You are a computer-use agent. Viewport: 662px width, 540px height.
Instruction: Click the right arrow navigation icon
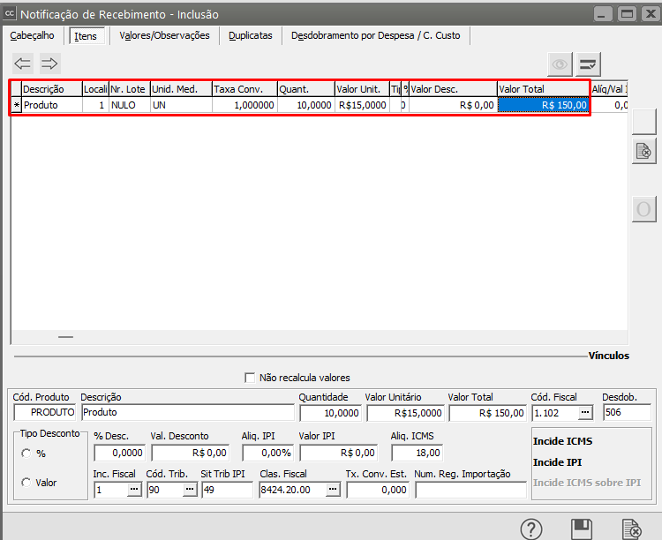[x=49, y=64]
